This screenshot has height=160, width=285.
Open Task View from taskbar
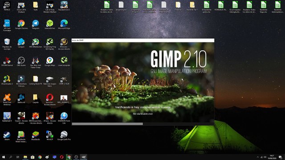click(18, 157)
